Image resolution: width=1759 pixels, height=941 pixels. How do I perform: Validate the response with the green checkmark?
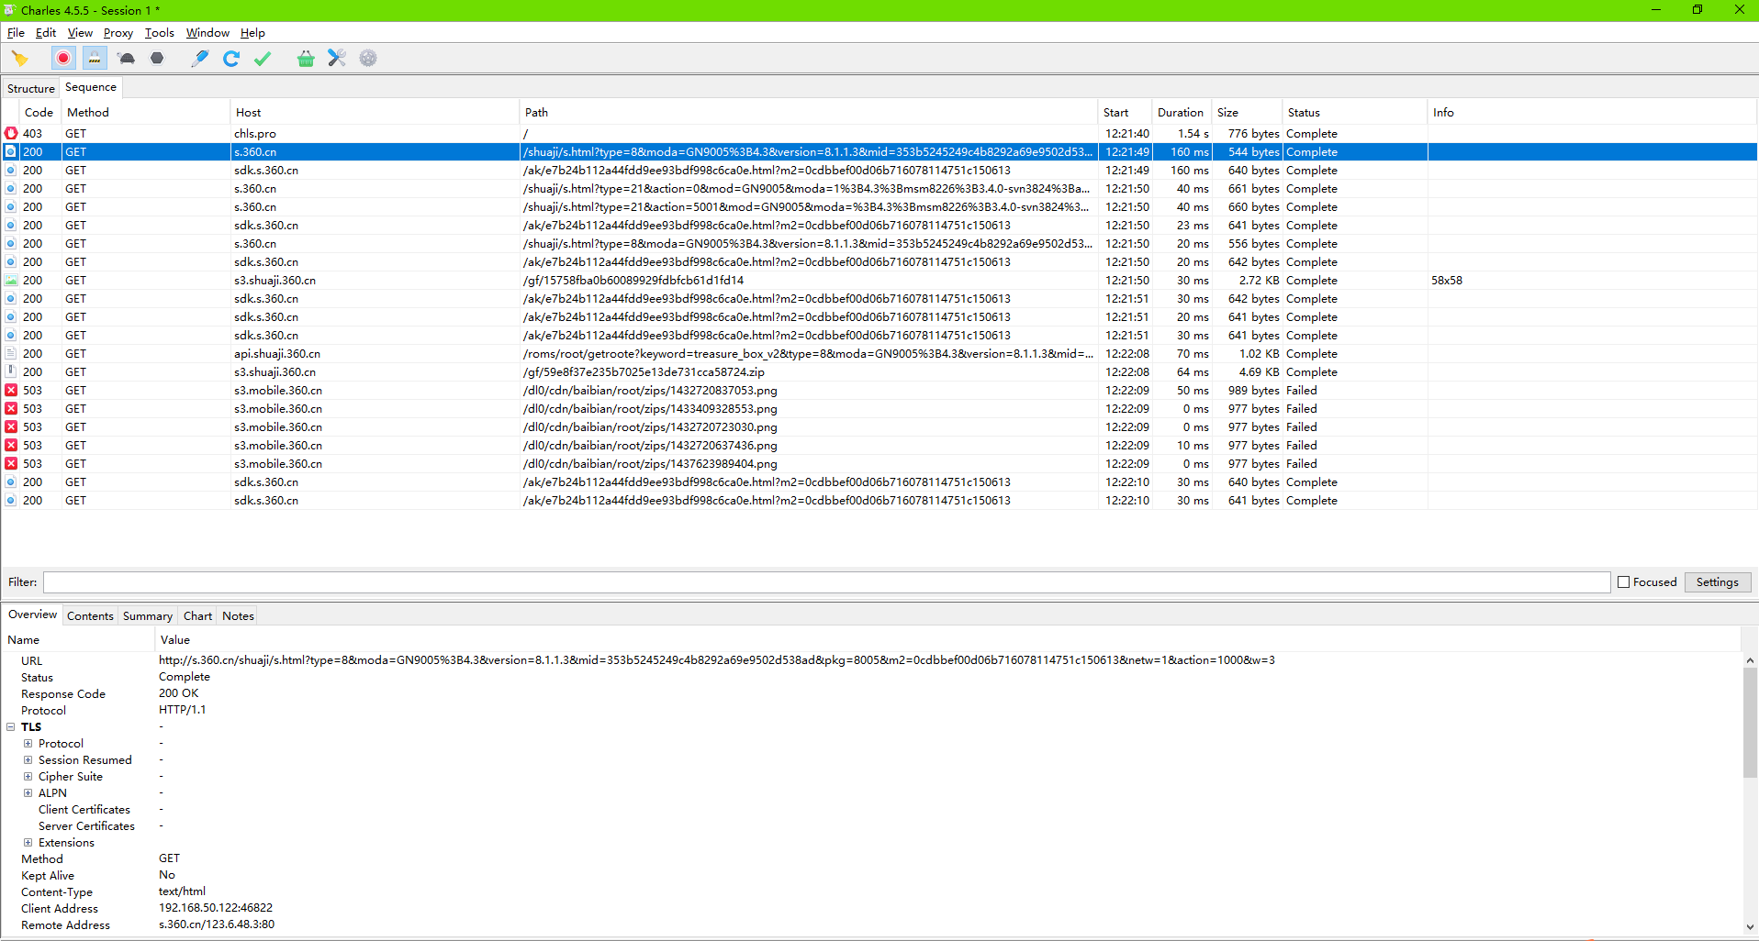[263, 59]
